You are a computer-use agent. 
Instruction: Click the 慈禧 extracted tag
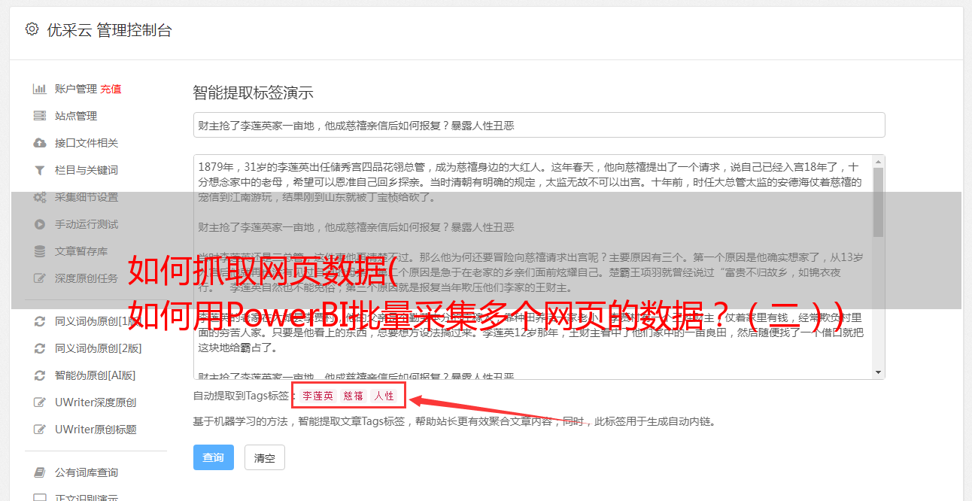pyautogui.click(x=354, y=396)
